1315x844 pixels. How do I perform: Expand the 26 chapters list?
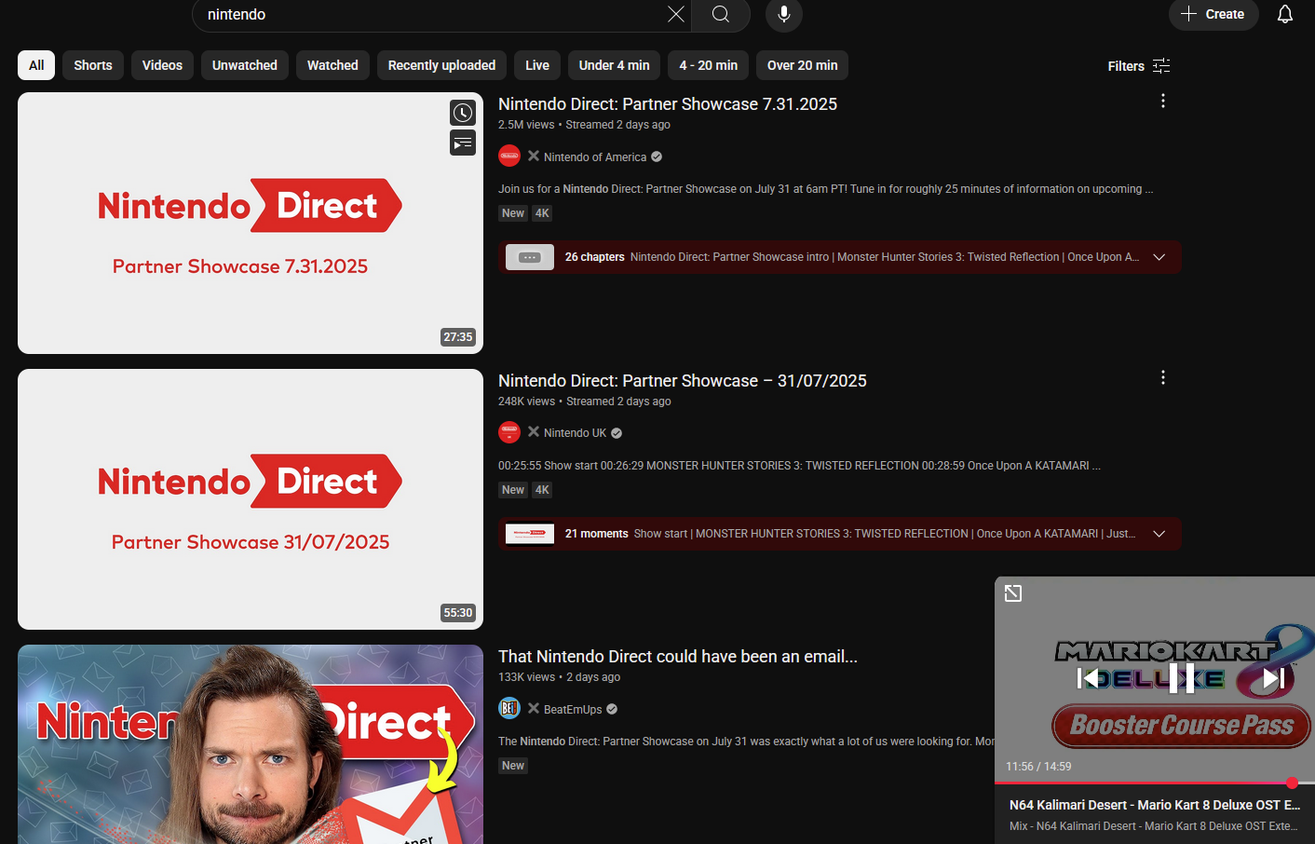pos(1159,257)
